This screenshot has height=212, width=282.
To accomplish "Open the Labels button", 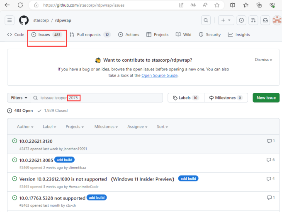I will click(x=186, y=98).
